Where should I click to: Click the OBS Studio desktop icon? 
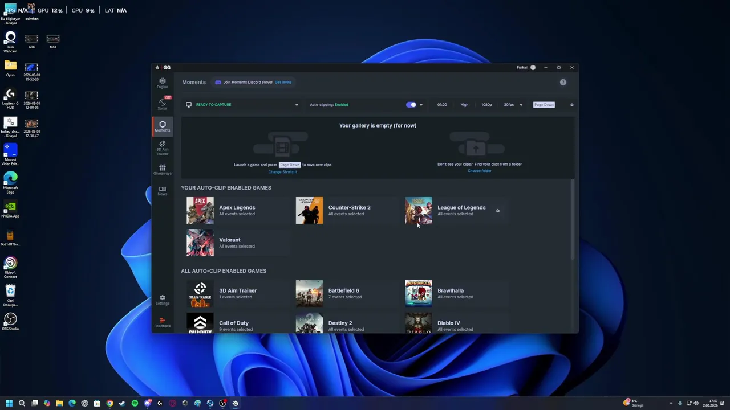pyautogui.click(x=10, y=322)
